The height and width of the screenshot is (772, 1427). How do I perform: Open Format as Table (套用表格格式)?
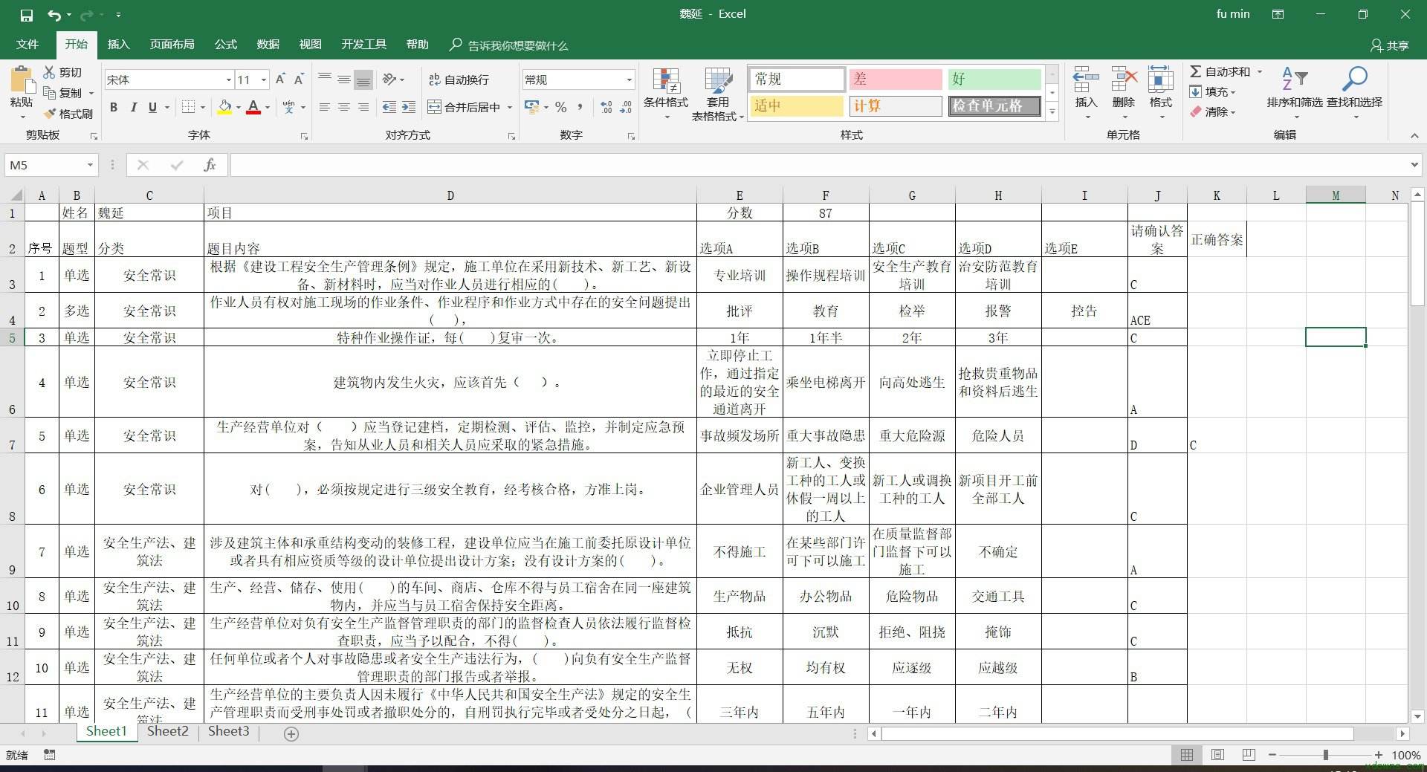coord(718,93)
